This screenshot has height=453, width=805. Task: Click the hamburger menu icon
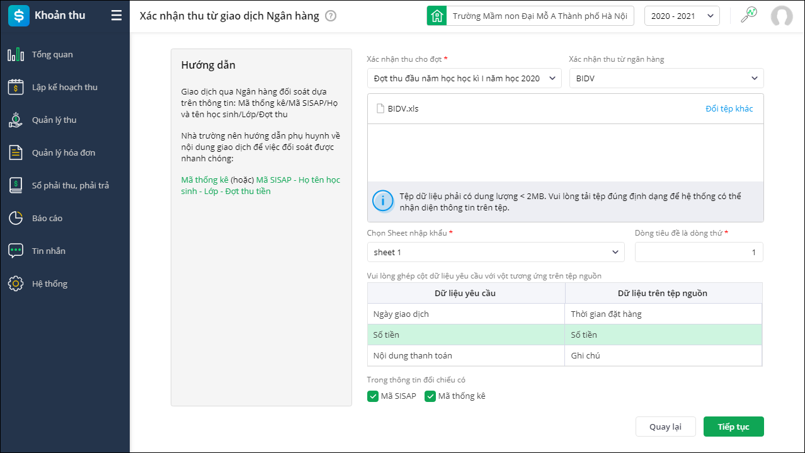point(117,16)
